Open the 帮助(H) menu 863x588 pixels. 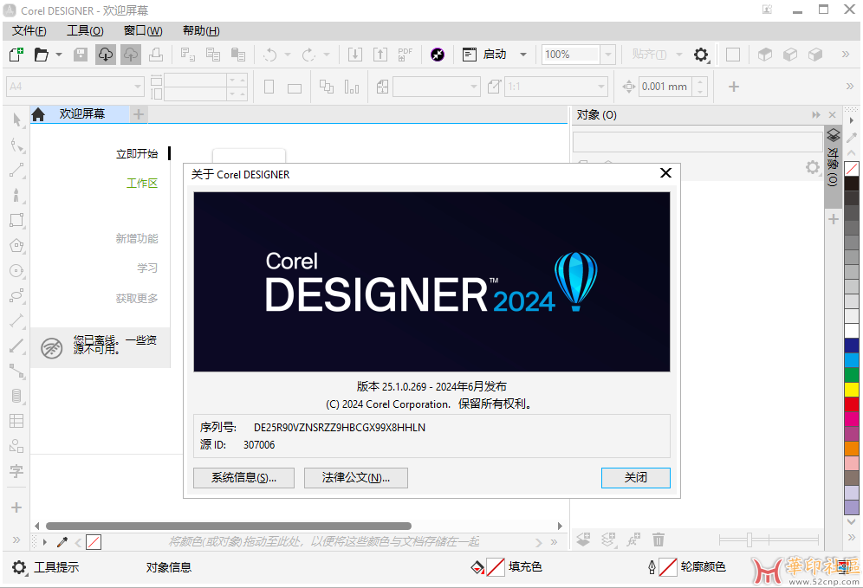point(201,31)
